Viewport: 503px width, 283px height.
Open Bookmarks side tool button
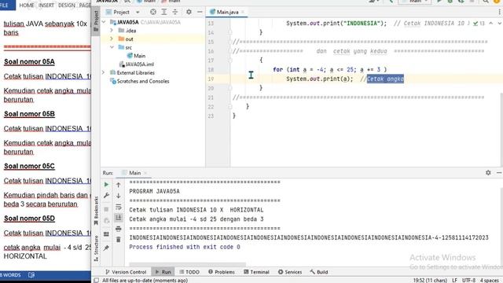[96, 211]
